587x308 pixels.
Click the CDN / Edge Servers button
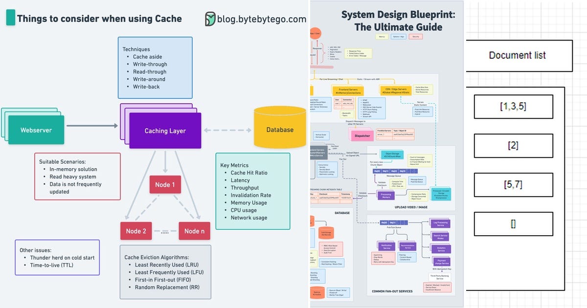(x=394, y=91)
